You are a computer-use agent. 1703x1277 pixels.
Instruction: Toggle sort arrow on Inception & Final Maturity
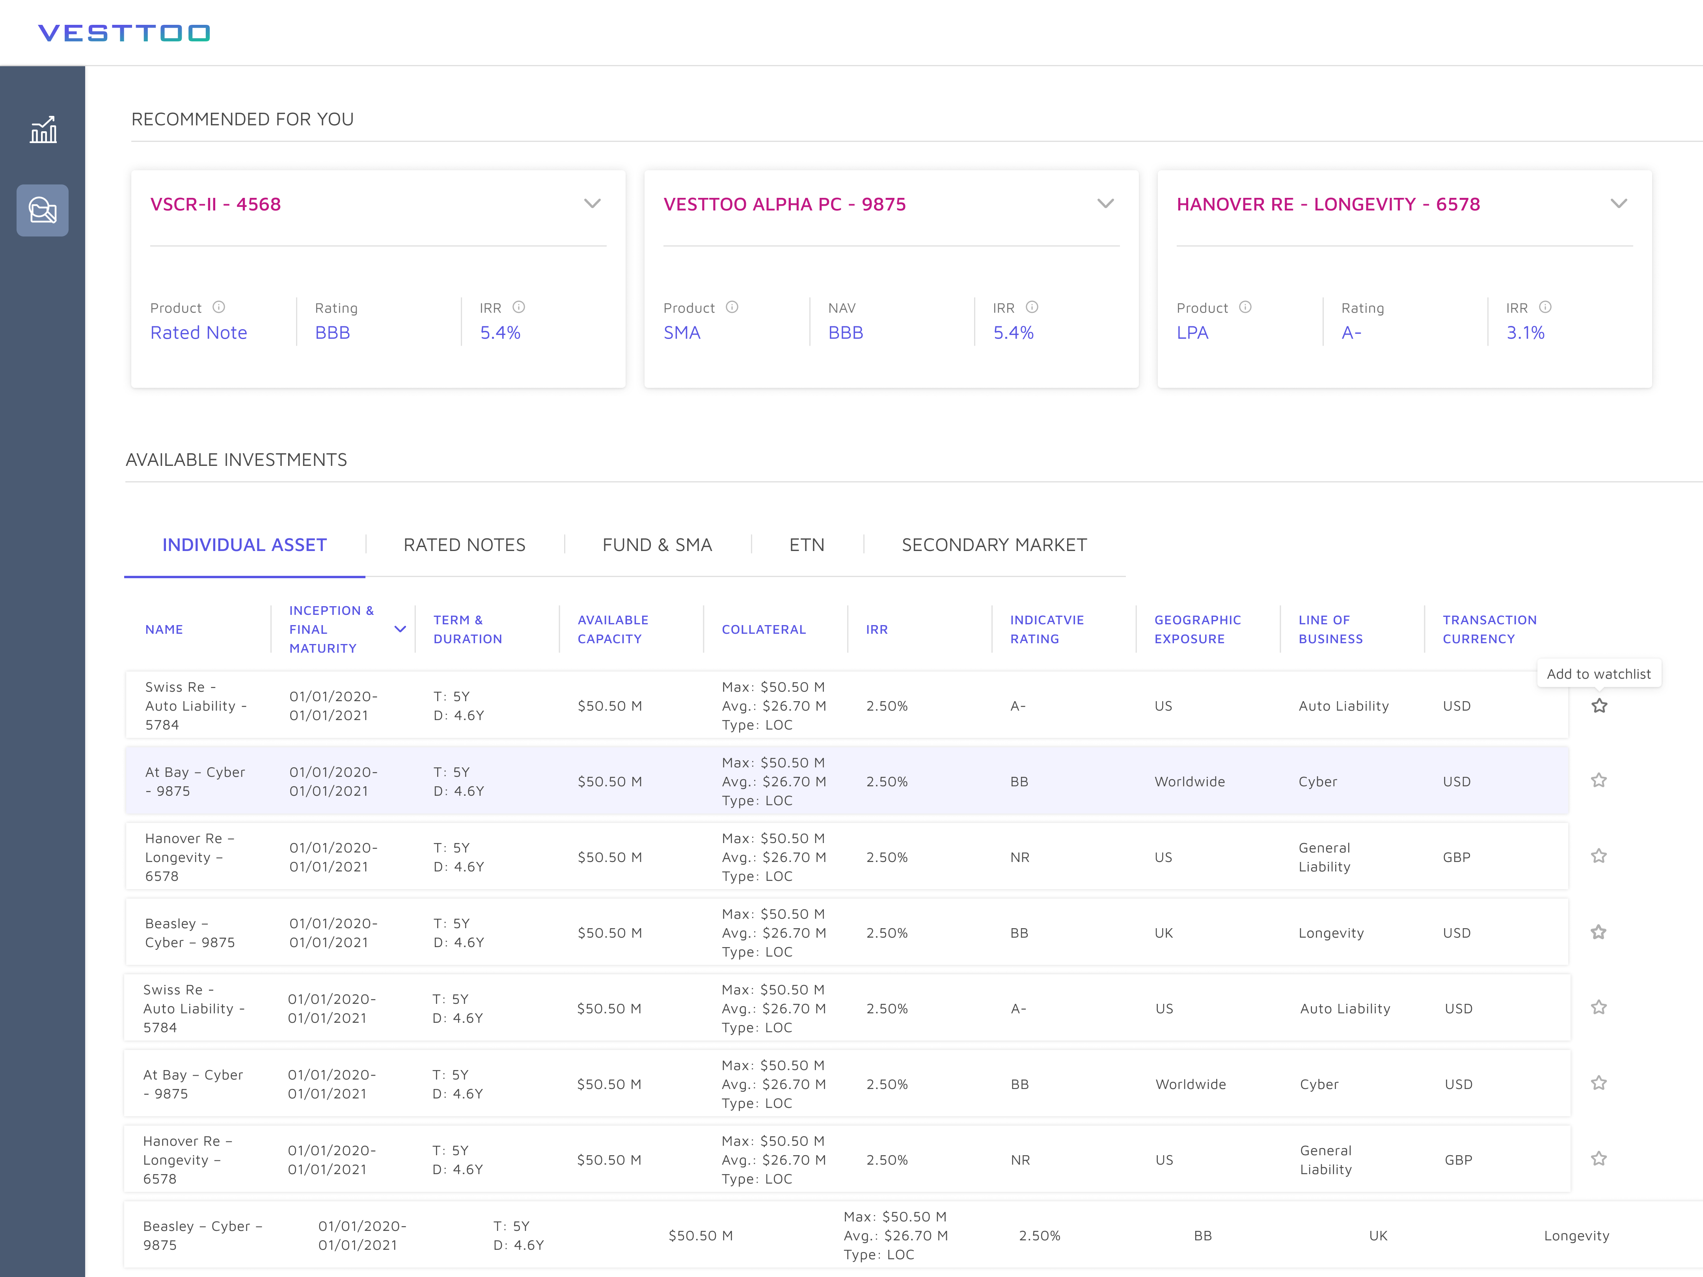coord(401,630)
